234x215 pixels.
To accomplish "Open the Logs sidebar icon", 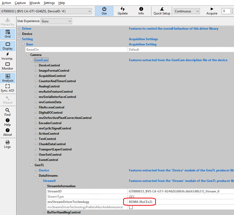I will click(8, 144).
